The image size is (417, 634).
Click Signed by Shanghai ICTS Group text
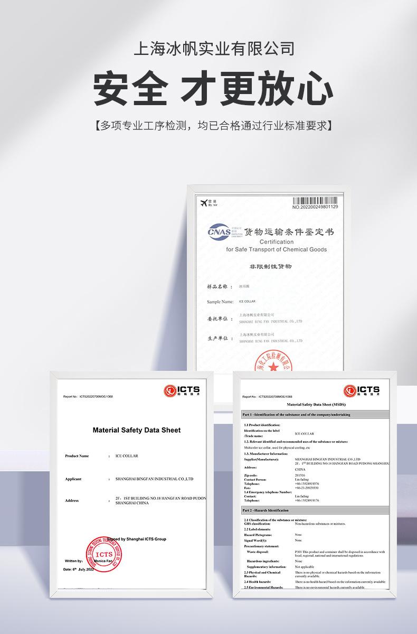pyautogui.click(x=137, y=539)
